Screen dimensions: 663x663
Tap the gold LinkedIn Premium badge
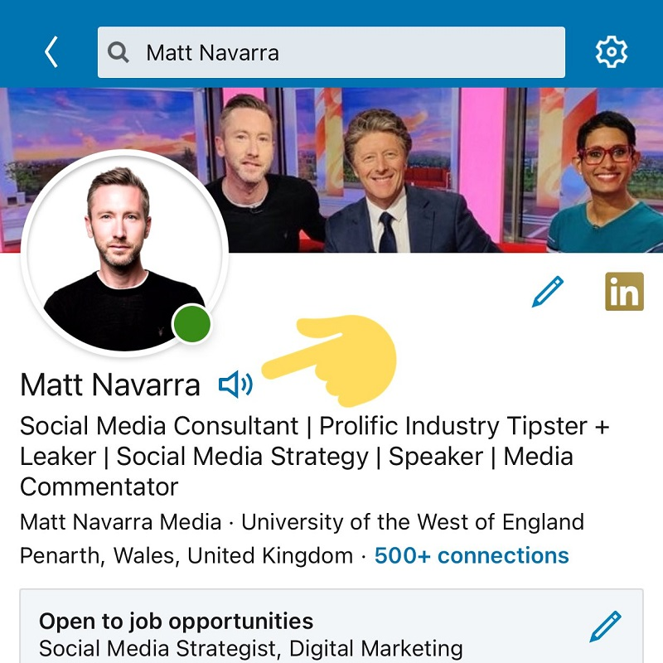(624, 292)
